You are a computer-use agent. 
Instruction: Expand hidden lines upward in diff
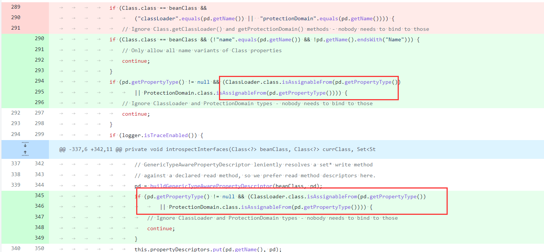[25, 153]
